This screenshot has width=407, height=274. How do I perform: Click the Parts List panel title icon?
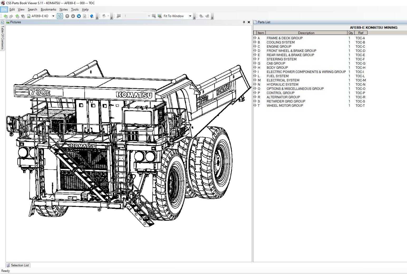pos(255,22)
